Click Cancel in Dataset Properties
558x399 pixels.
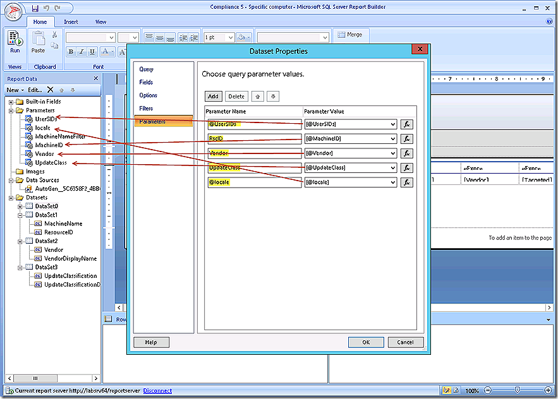(x=405, y=342)
